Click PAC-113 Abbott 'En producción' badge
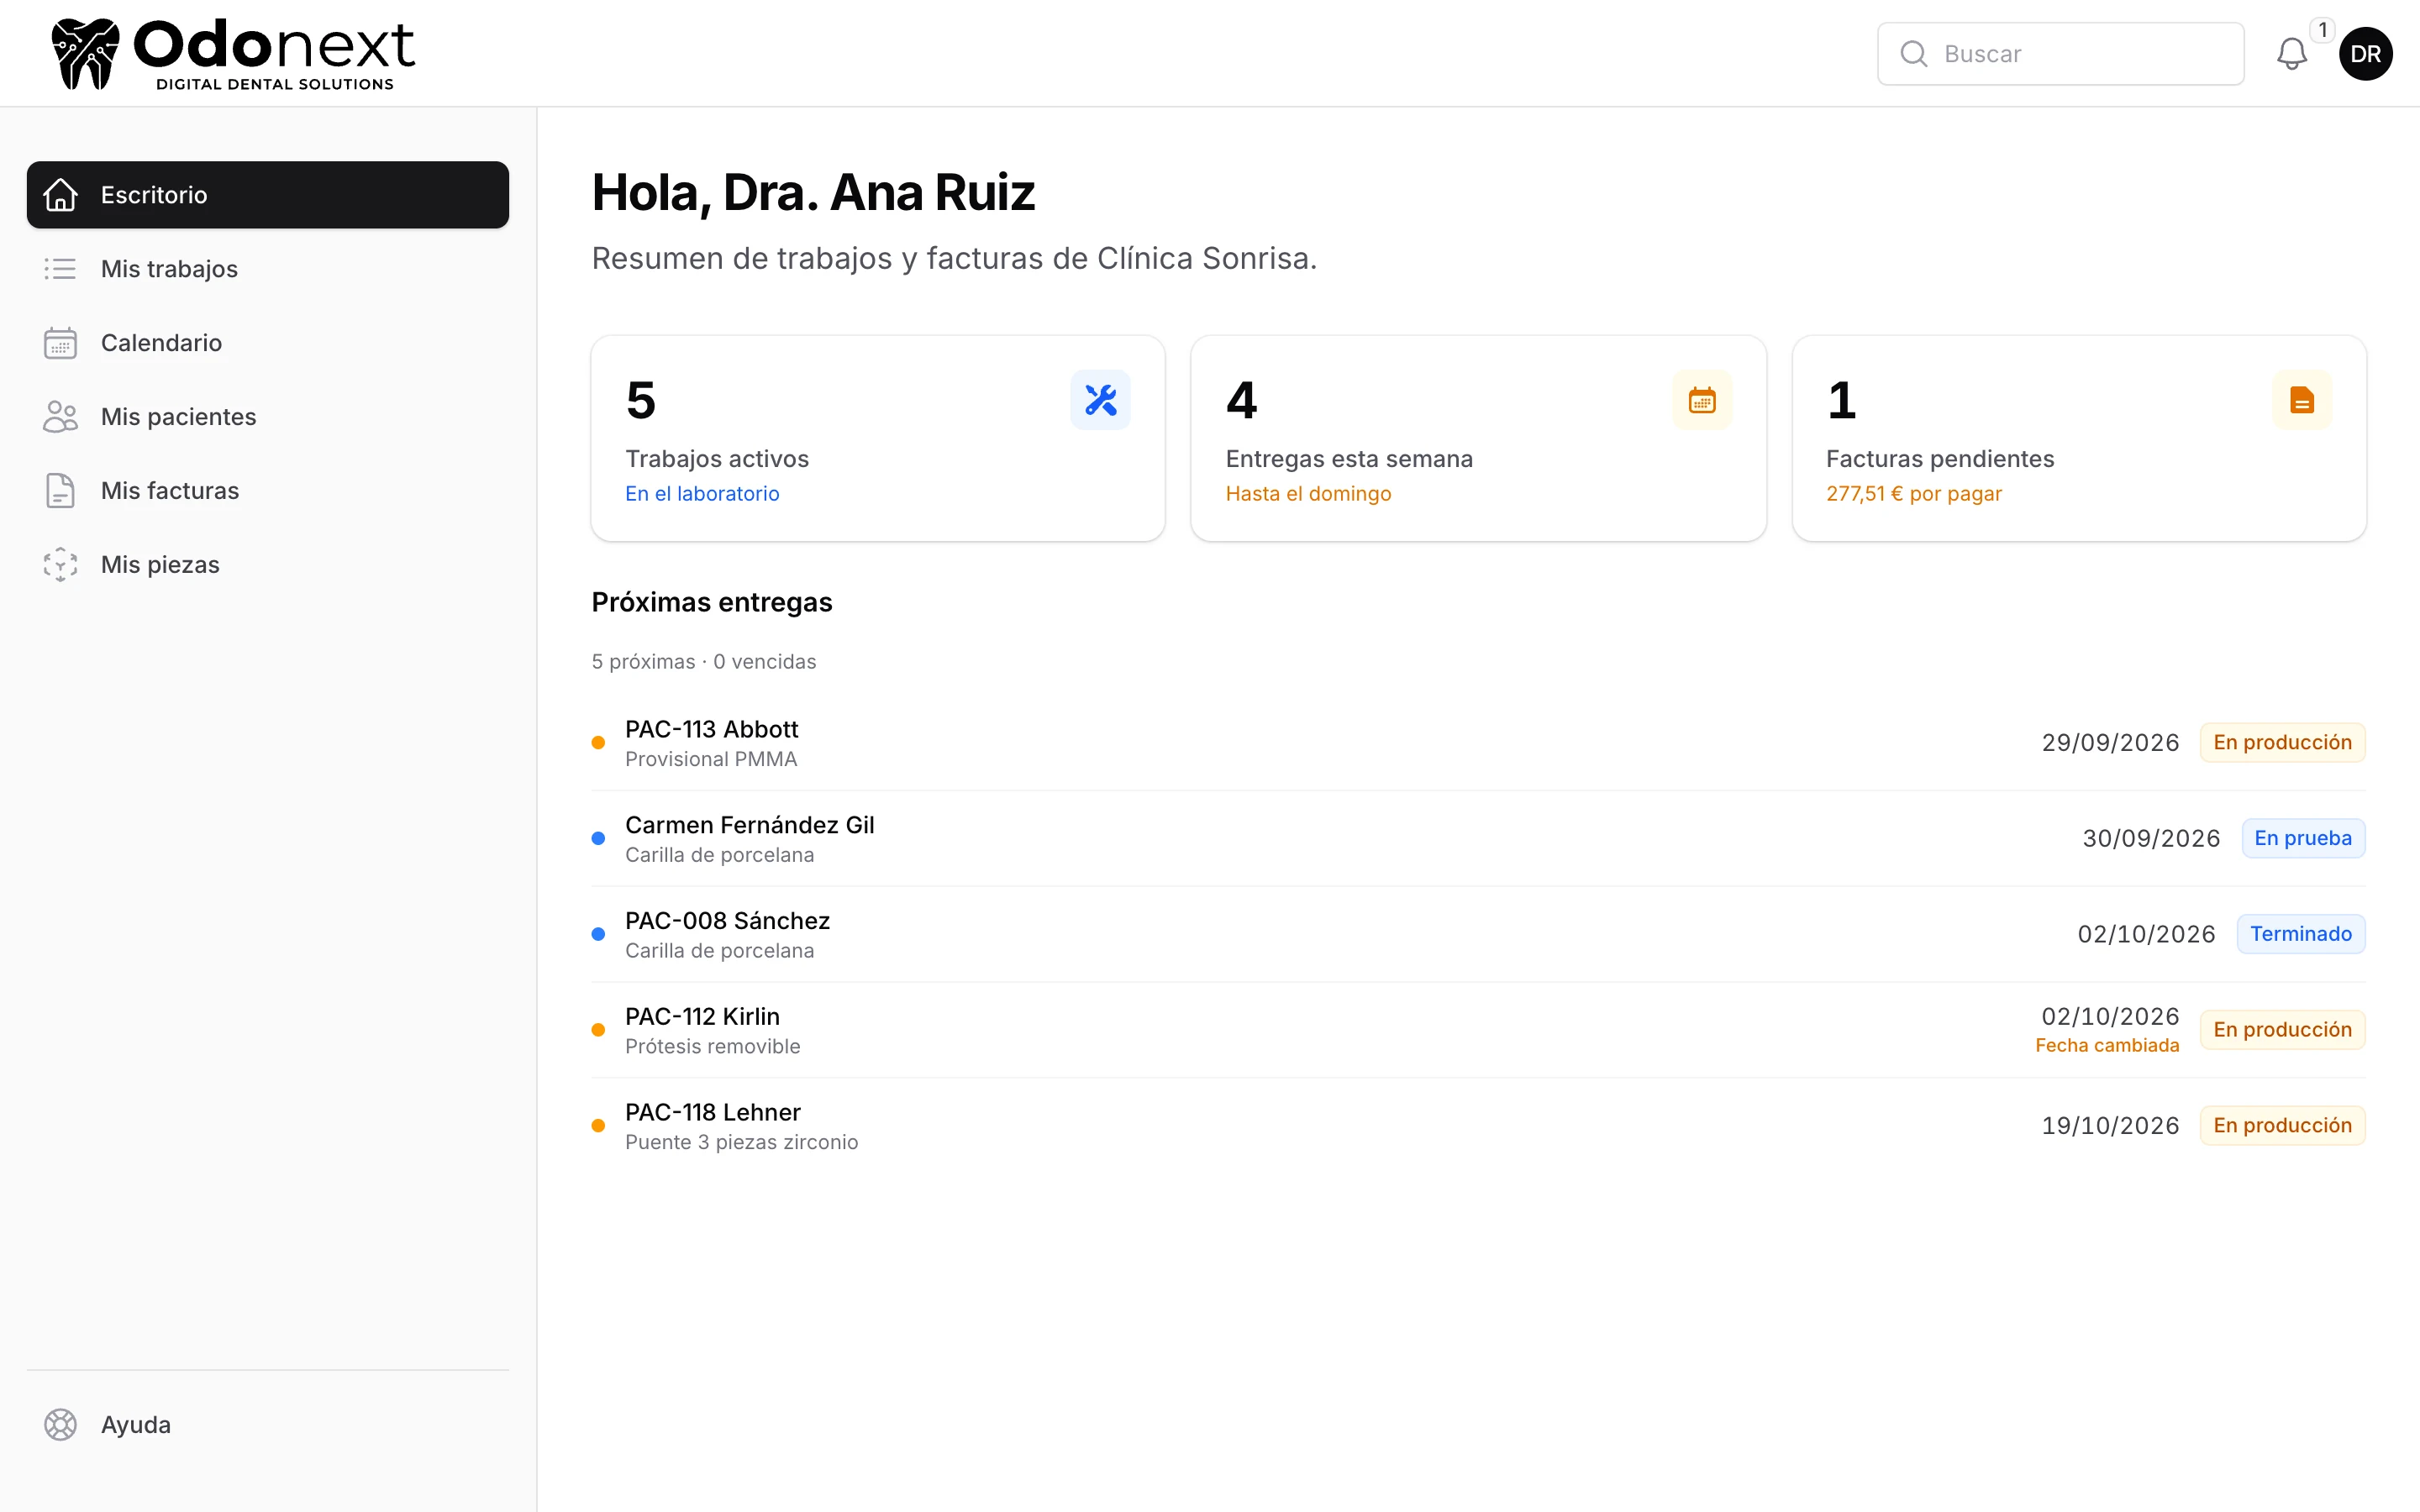Viewport: 2420px width, 1512px height. [x=2282, y=743]
